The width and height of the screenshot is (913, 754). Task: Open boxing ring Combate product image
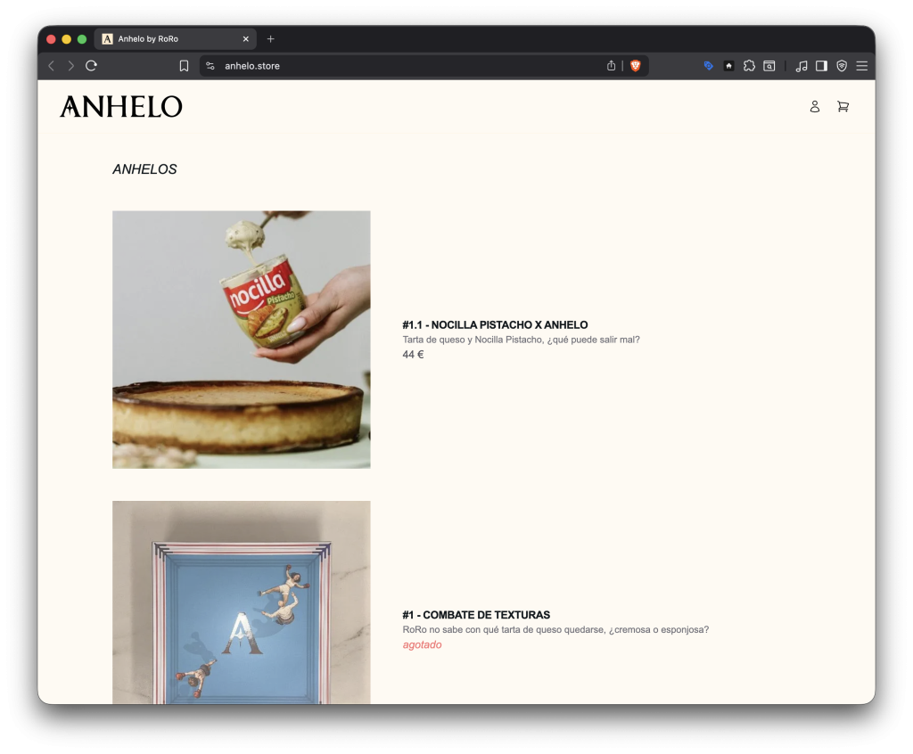(x=241, y=602)
